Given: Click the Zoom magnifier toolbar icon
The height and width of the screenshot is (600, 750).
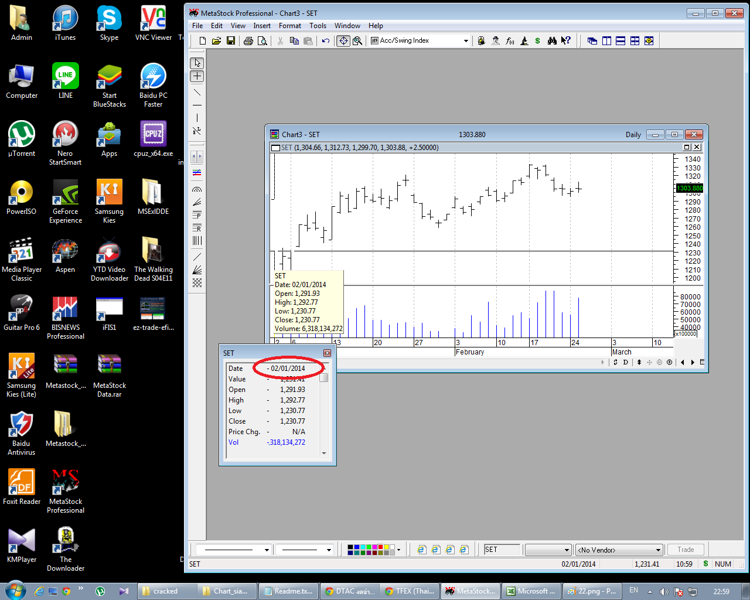Looking at the screenshot, I should [357, 41].
